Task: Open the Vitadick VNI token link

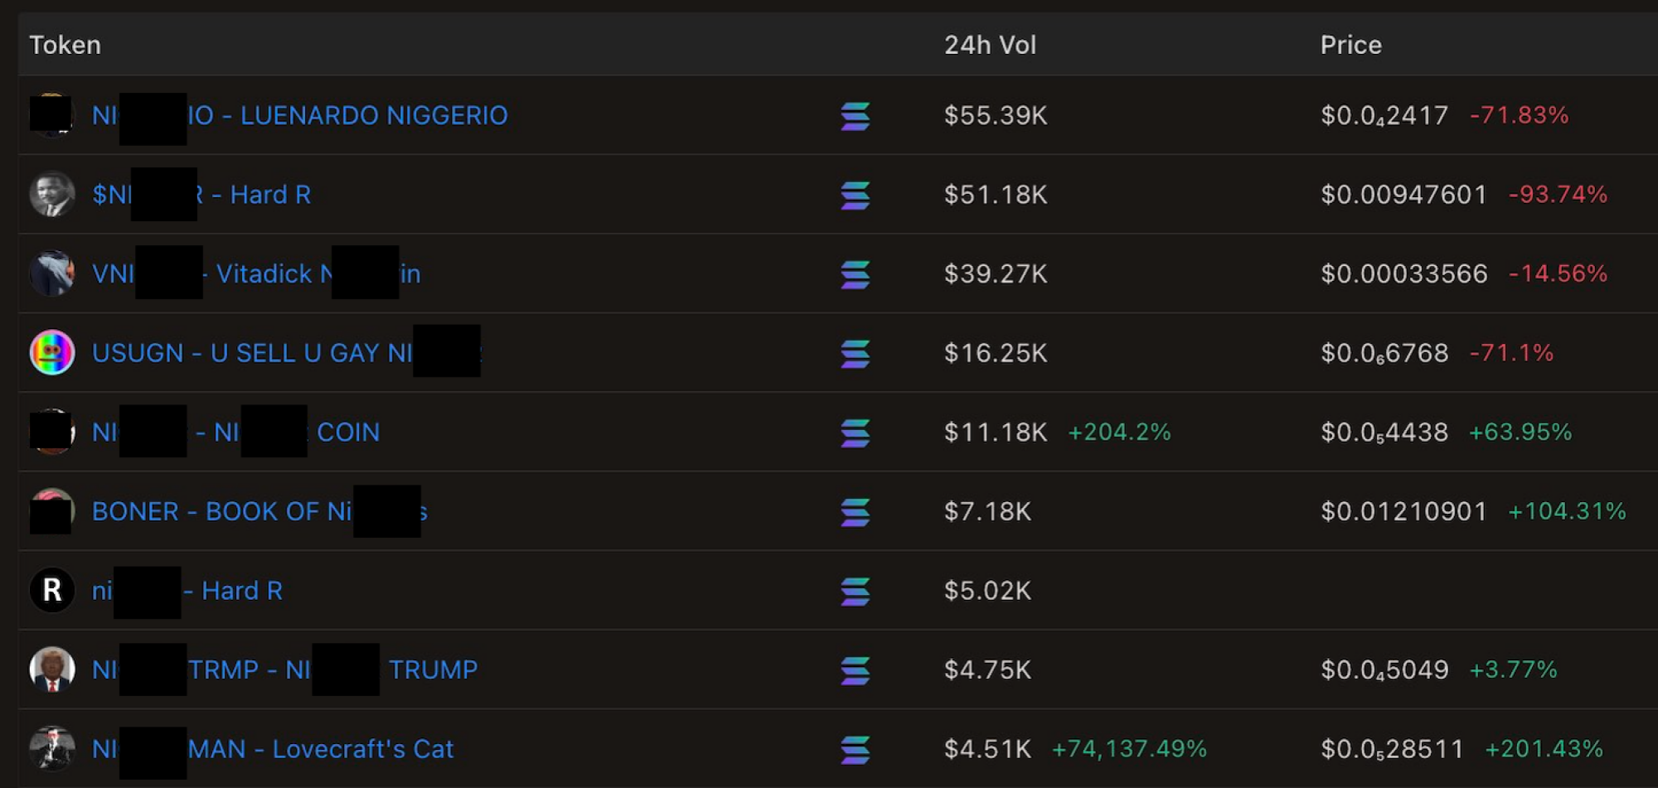Action: tap(264, 273)
